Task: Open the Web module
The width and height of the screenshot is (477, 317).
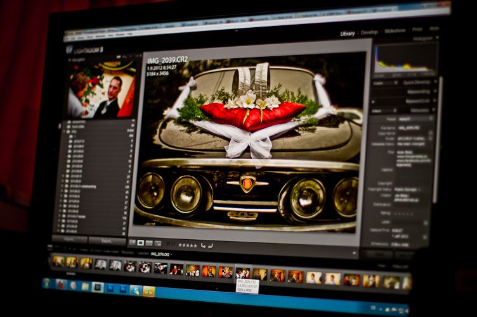Action: pyautogui.click(x=434, y=28)
